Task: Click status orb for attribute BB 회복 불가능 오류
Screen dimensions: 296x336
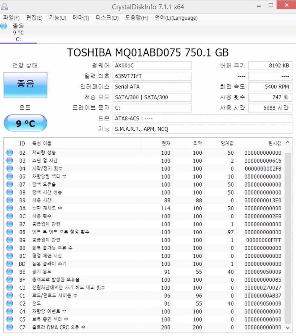Action: (10, 248)
